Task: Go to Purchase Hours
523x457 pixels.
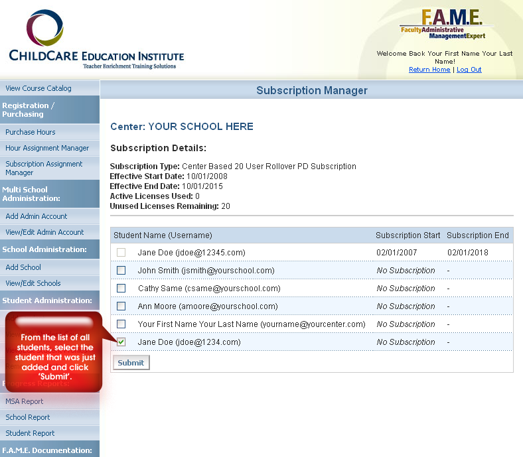Action: click(x=50, y=132)
